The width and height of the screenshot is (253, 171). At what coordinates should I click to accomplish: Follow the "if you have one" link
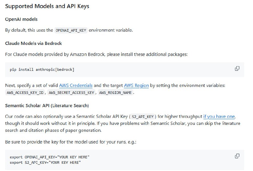pos(219,116)
